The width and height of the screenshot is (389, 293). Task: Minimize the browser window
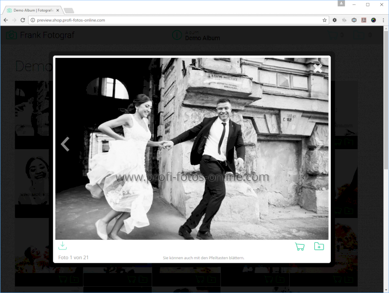point(354,5)
